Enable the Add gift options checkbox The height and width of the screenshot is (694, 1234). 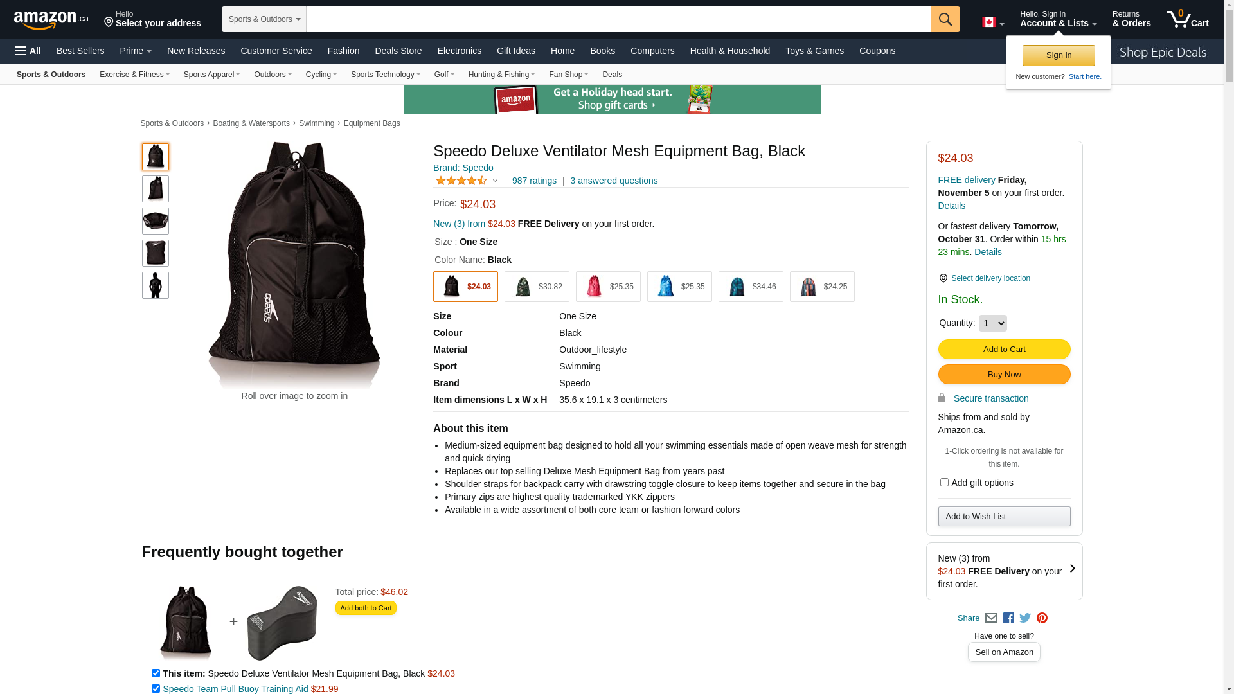point(944,482)
